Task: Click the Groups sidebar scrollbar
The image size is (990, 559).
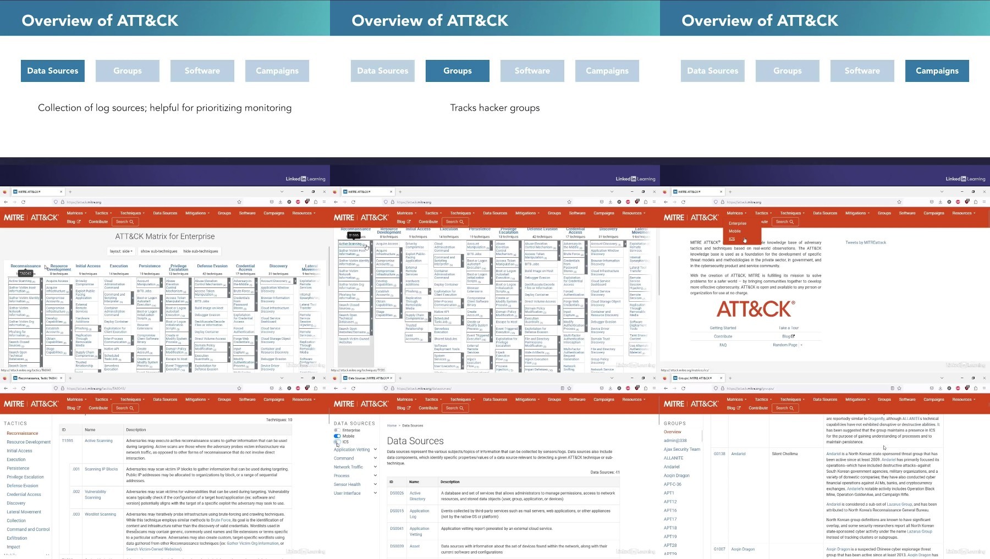Action: pyautogui.click(x=702, y=435)
